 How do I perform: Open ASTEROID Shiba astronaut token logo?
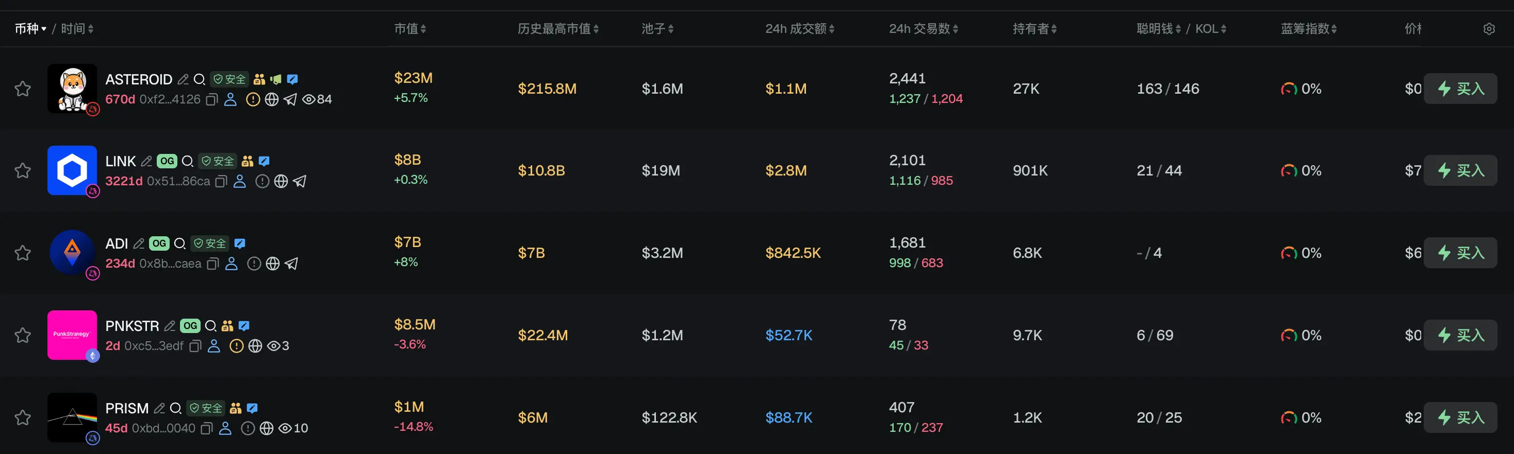pos(72,89)
